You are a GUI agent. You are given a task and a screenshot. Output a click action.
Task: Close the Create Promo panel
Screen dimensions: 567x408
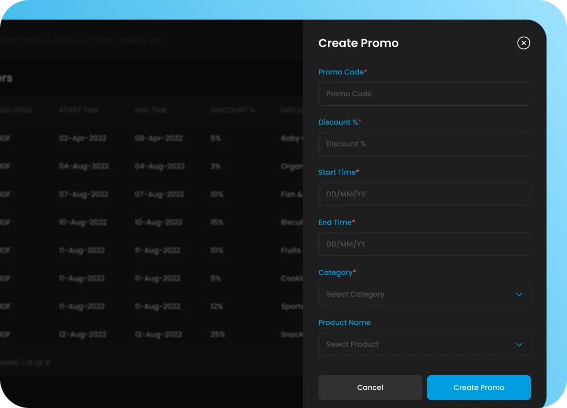523,43
